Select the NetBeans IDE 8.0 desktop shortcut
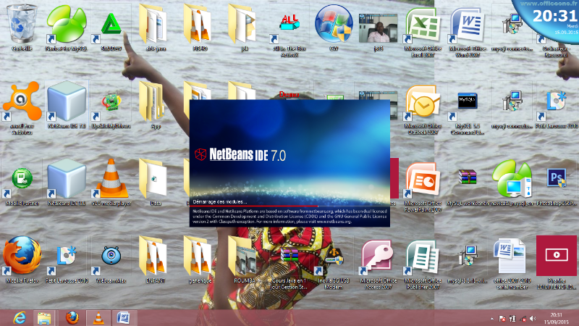The image size is (579, 326). [x=67, y=182]
